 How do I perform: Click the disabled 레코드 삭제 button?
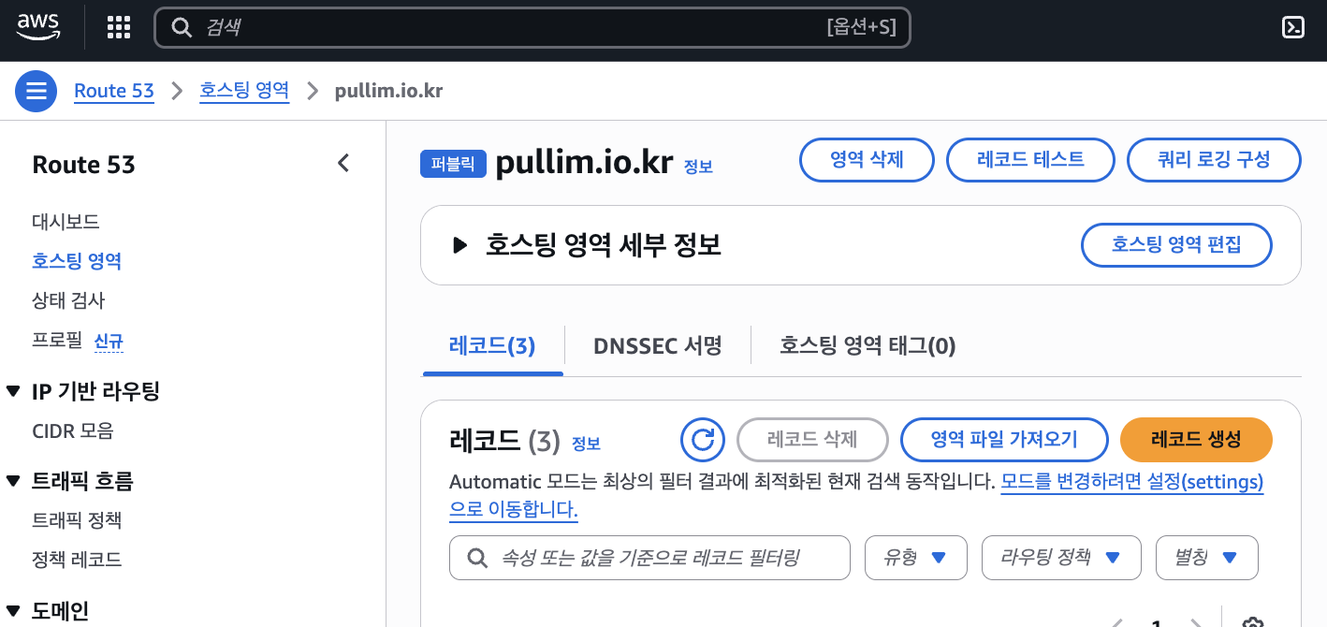point(812,440)
